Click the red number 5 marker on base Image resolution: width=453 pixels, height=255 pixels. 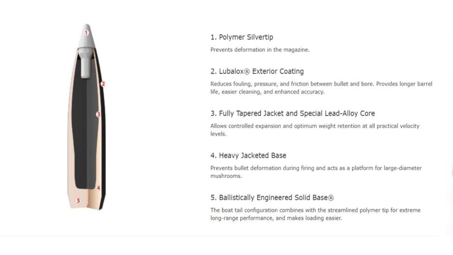coord(78,200)
